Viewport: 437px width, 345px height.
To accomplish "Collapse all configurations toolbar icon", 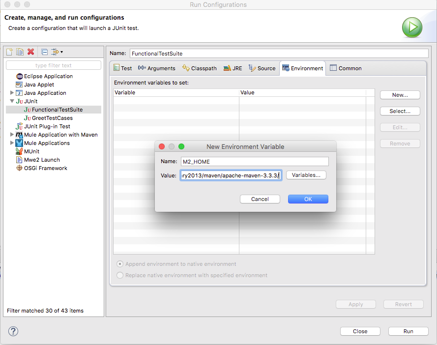I will [44, 52].
